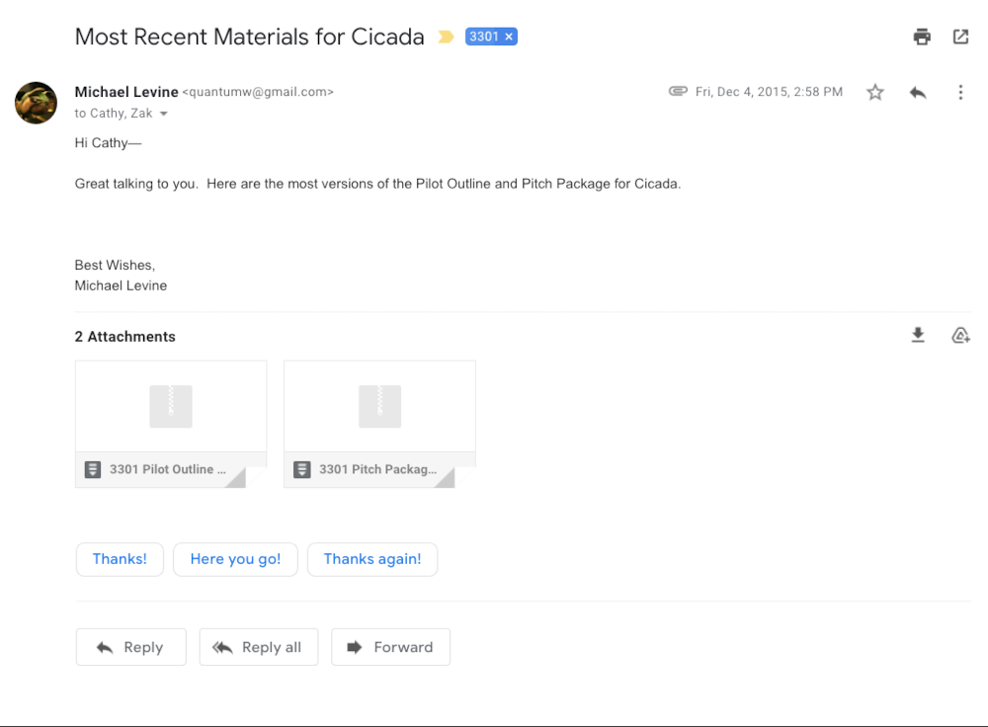Save all attachments to Drive icon
Viewport: 988px width, 727px height.
[x=960, y=335]
